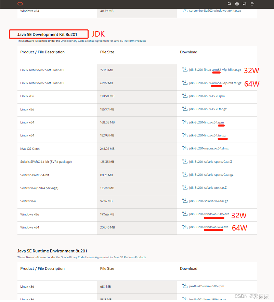
Task: Click the 72.98 MB file size cell
Action: [137, 70]
